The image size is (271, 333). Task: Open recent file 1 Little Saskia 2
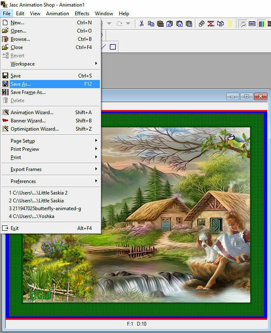[x=51, y=192]
